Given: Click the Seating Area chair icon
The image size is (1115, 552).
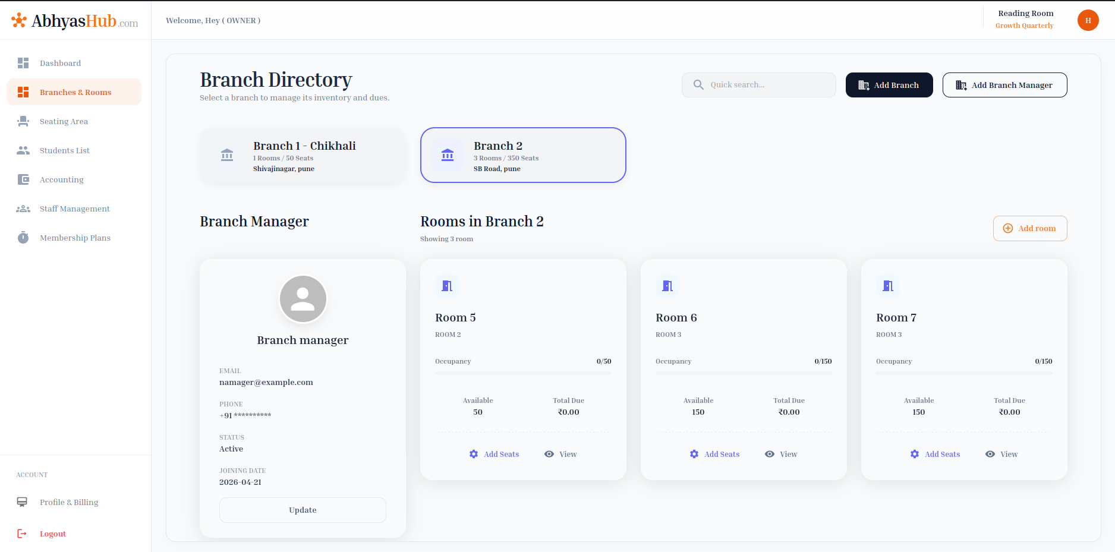Looking at the screenshot, I should tap(23, 121).
